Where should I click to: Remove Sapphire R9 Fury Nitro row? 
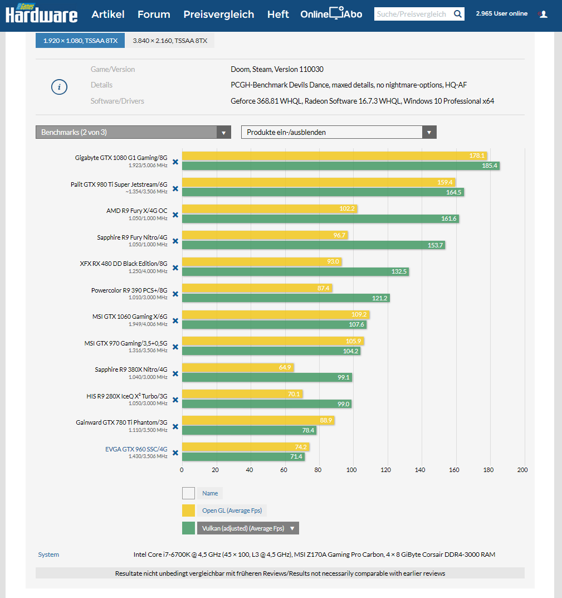[x=175, y=241]
